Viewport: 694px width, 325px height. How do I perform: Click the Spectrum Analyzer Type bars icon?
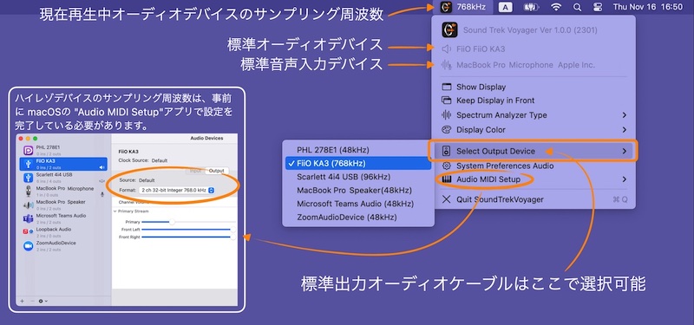(447, 115)
